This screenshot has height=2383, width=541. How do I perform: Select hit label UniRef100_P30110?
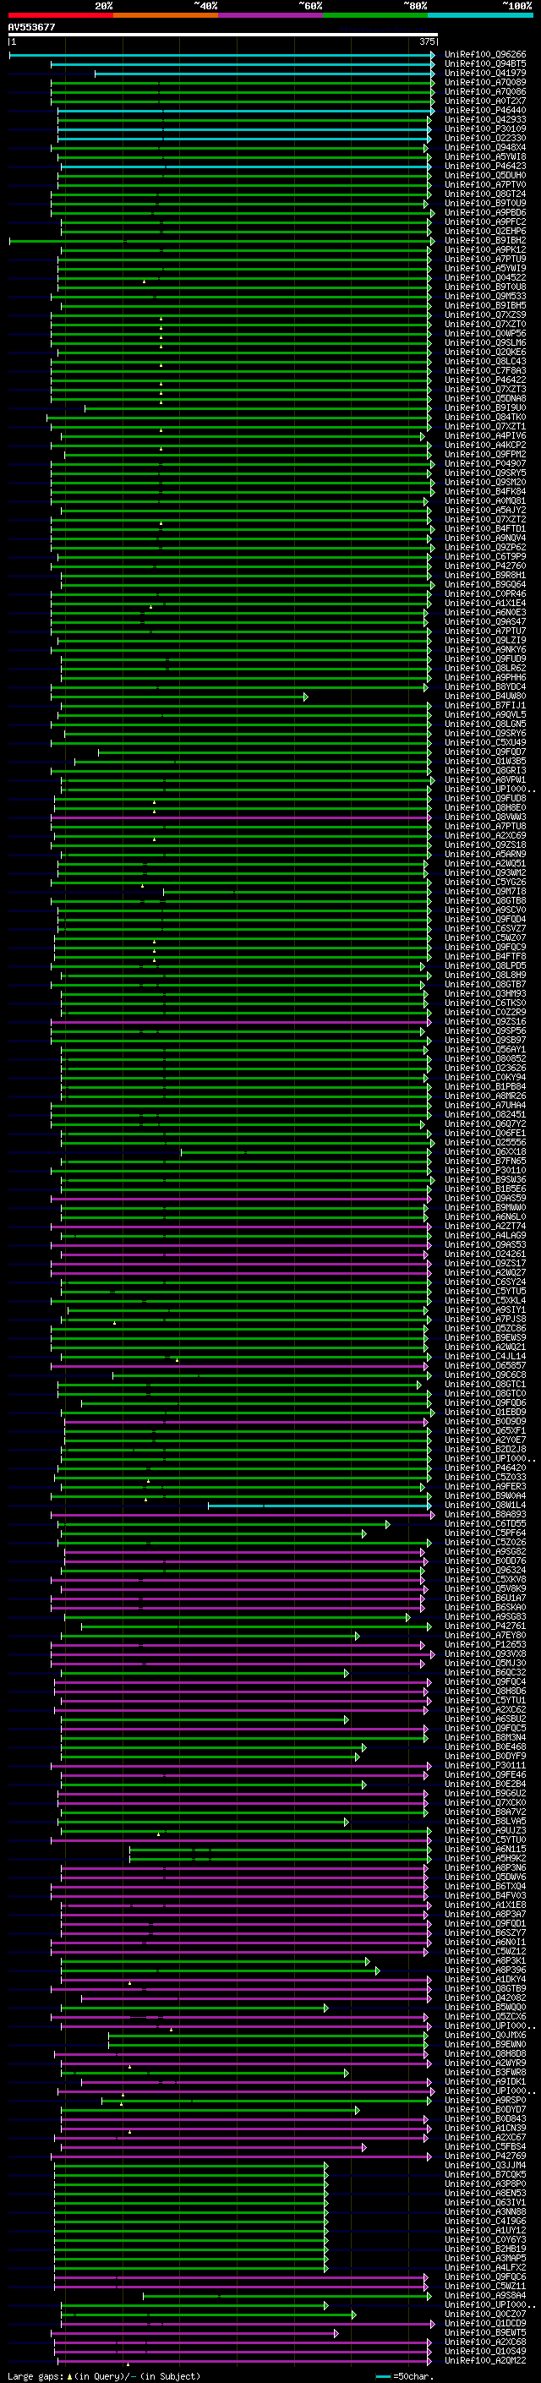click(x=484, y=1170)
